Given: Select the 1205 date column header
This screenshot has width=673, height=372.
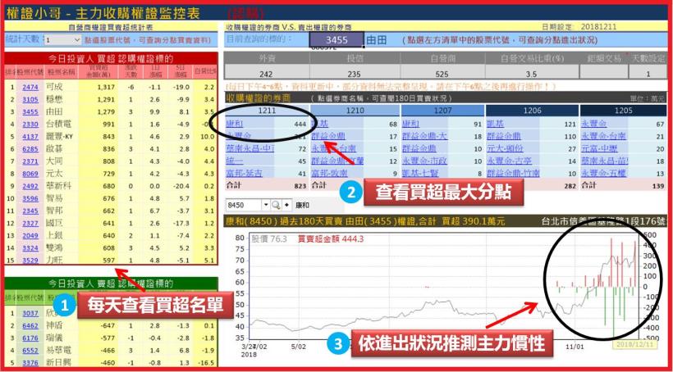Looking at the screenshot, I should (x=623, y=111).
